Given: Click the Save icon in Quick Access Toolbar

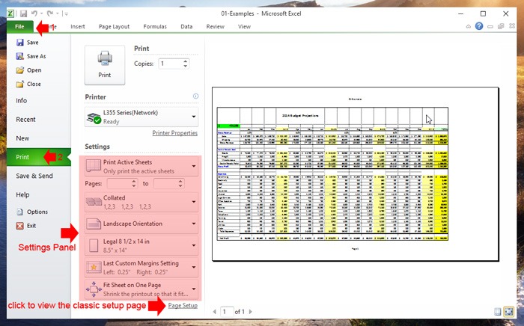Looking at the screenshot, I should [23, 13].
